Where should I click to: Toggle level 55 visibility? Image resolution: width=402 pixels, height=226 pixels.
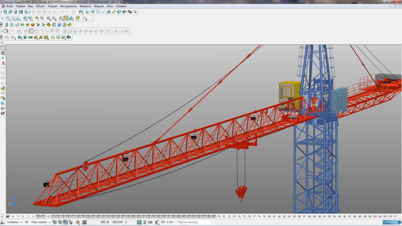click(214, 217)
